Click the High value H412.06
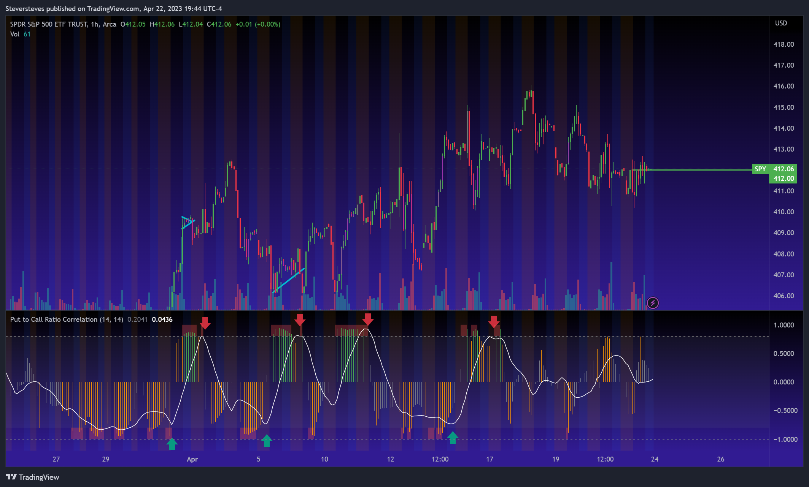809x487 pixels. pos(162,24)
